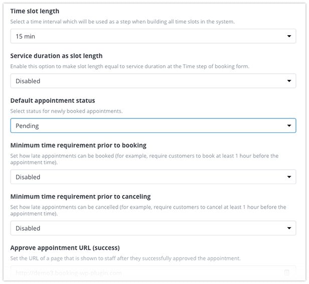
Task: Focus the Approve appointment URL input field
Action: 153,273
